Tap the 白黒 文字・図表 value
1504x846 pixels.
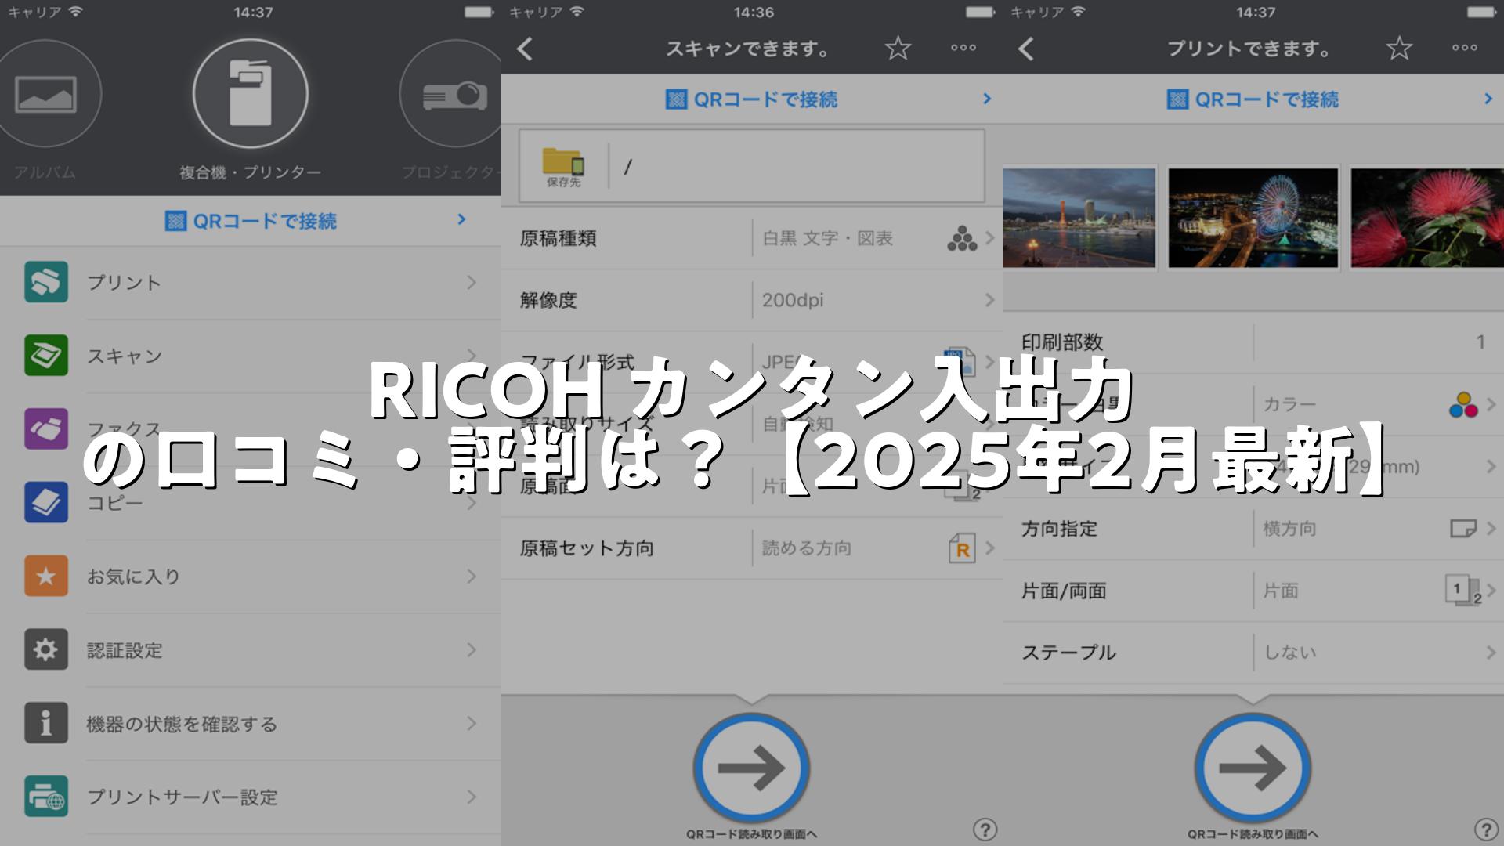pyautogui.click(x=828, y=238)
